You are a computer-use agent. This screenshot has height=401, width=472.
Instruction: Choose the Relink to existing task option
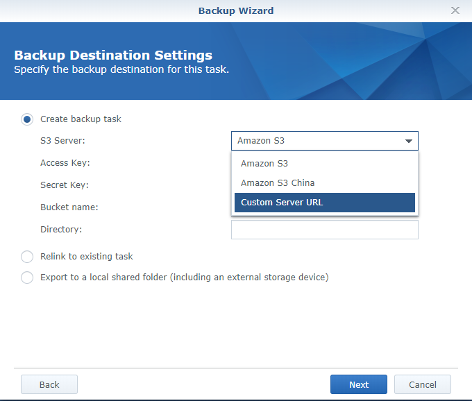(27, 257)
